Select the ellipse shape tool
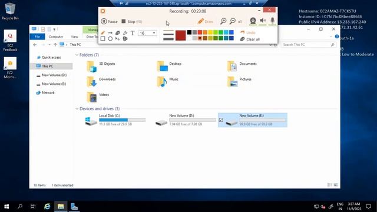This screenshot has height=212, width=377. pos(110,39)
